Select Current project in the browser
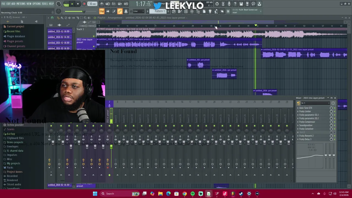This screenshot has width=352, height=198. pos(15,26)
